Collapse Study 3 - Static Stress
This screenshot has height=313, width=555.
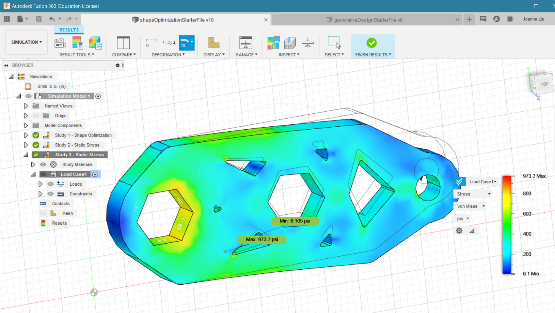tap(26, 155)
